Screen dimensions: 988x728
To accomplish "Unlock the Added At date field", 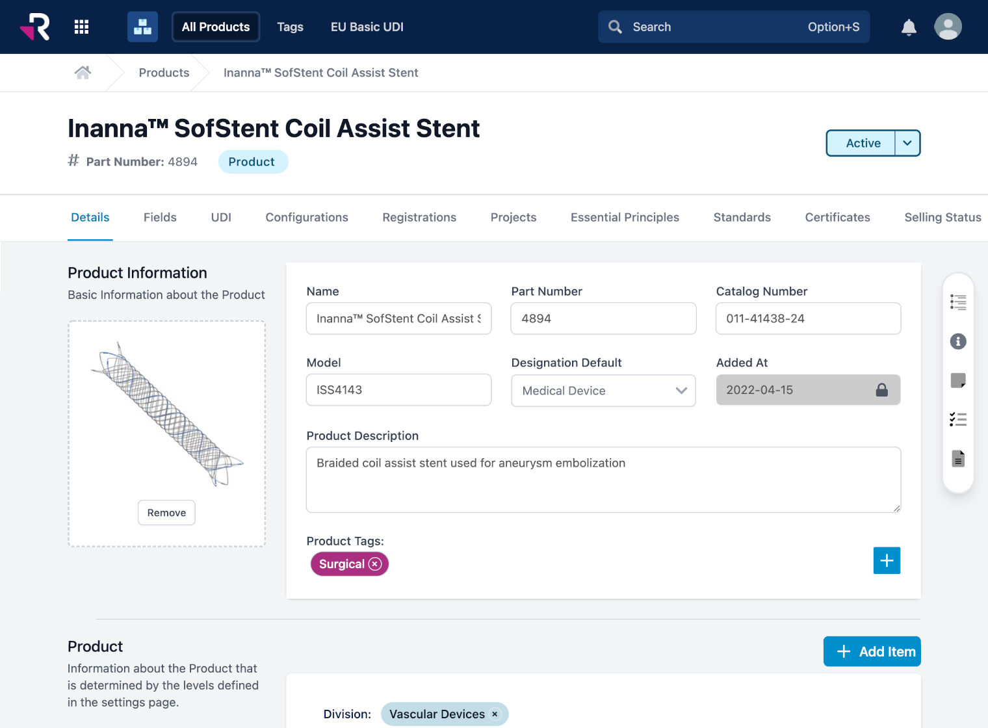I will point(882,390).
